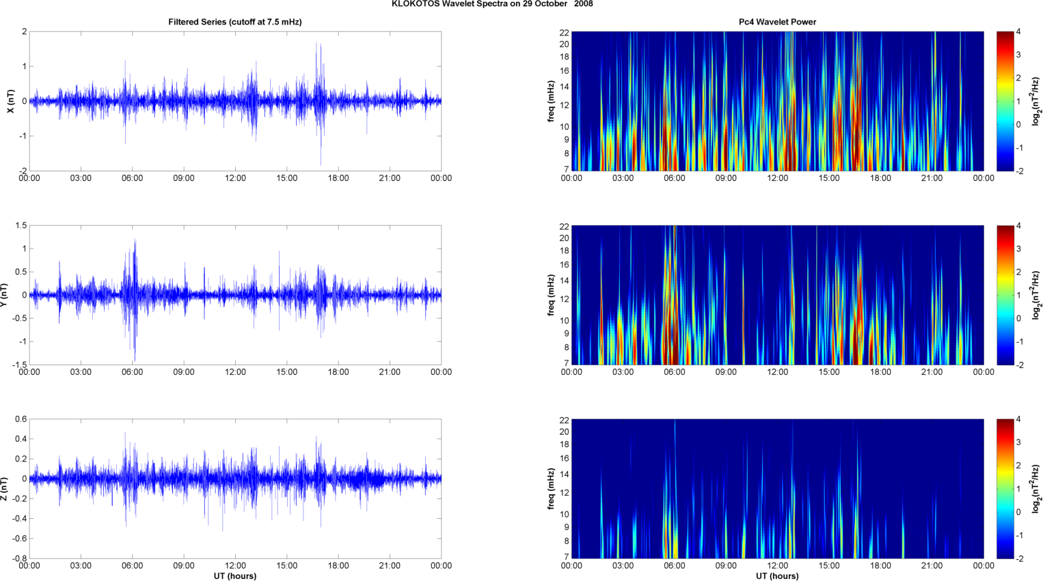Click inside the Y (nT) filtered series plot
The image size is (1043, 581).
(x=234, y=295)
